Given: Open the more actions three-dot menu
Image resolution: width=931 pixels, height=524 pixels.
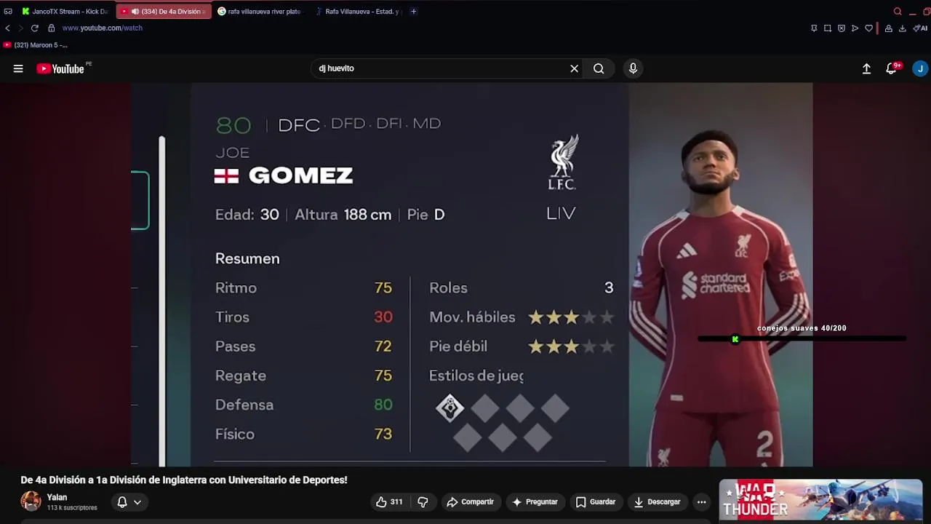Looking at the screenshot, I should pyautogui.click(x=701, y=502).
